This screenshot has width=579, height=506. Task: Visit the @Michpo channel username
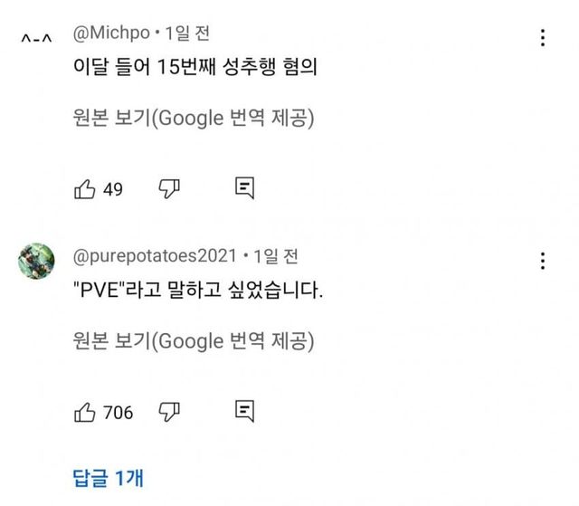pyautogui.click(x=109, y=33)
